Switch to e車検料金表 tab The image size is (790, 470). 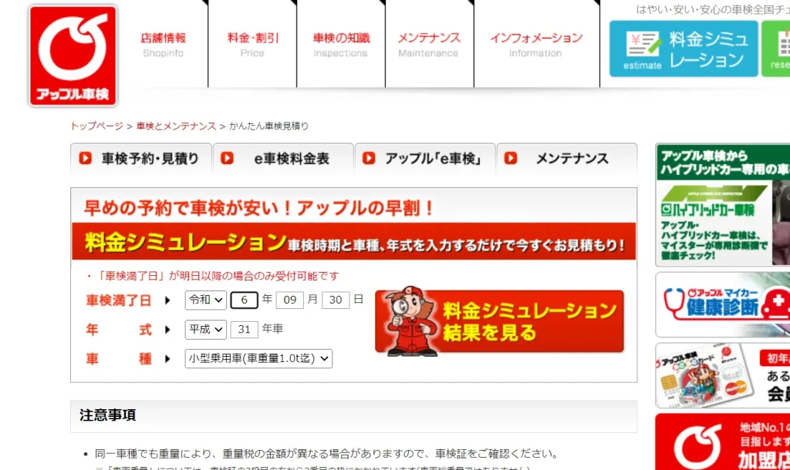(283, 159)
